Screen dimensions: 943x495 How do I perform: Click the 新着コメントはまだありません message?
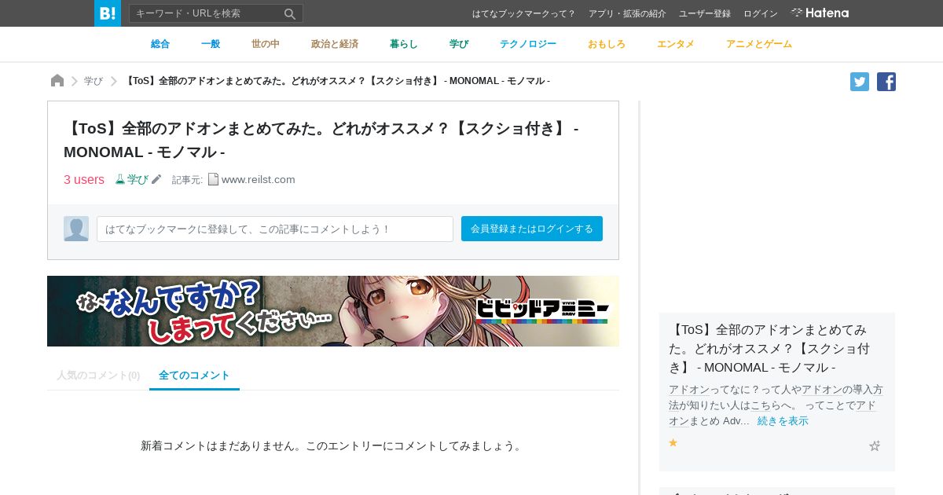pos(333,445)
